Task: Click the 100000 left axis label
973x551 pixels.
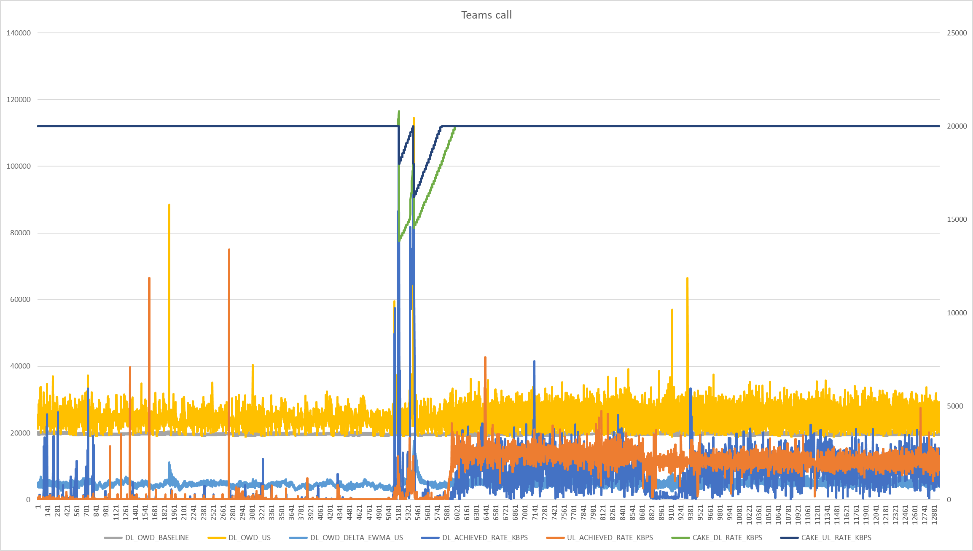Action: click(19, 166)
